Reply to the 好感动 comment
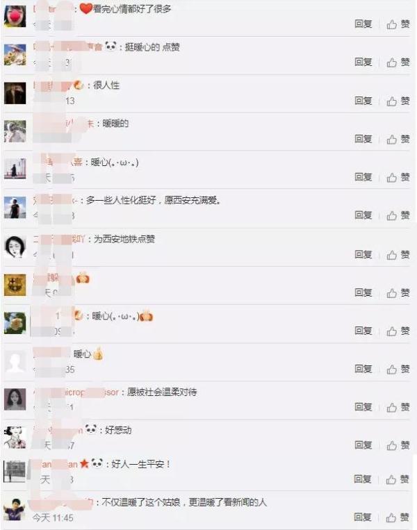 [363, 445]
